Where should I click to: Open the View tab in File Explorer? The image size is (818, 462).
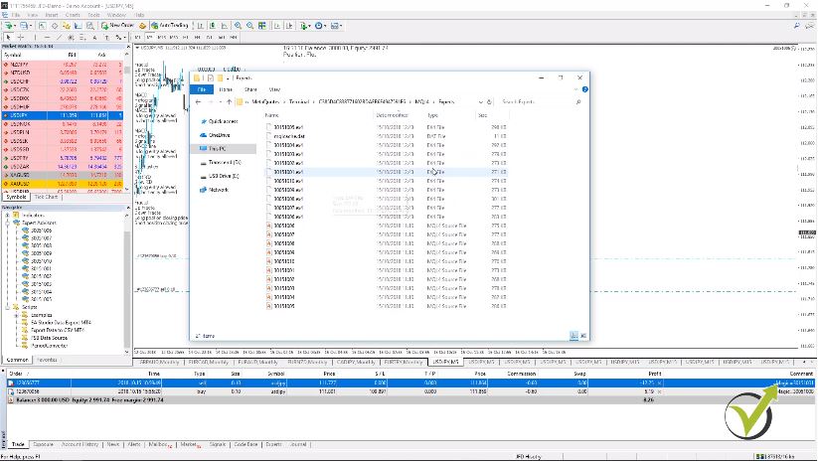click(274, 89)
